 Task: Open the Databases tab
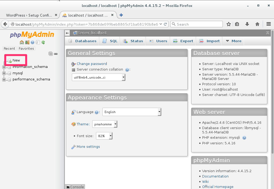[x=82, y=41]
